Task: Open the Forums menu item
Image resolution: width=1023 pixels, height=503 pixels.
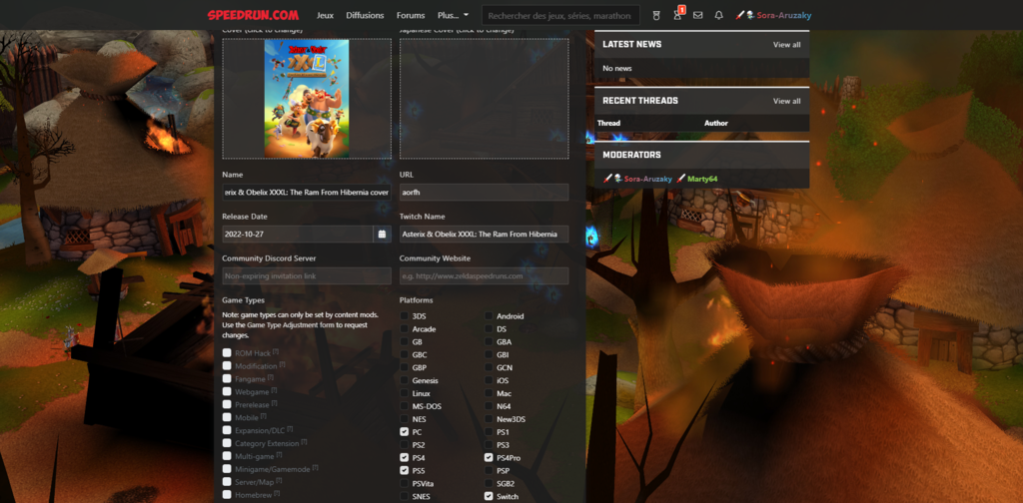Action: point(411,15)
